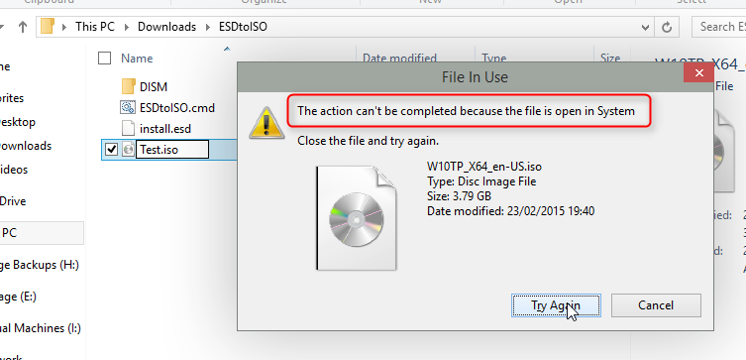This screenshot has height=360, width=746.
Task: Expand the chevron after This PC
Action: coord(126,27)
